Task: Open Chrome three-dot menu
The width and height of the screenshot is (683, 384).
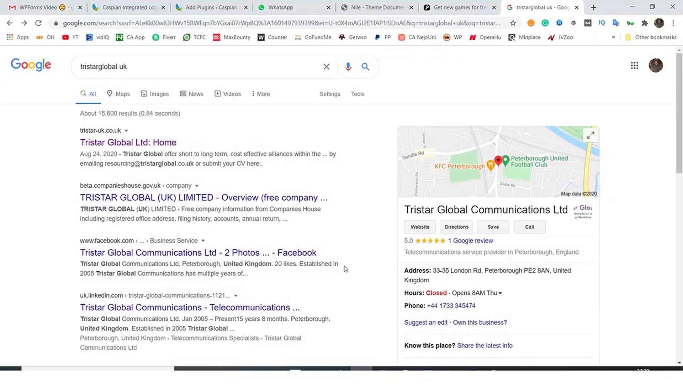Action: point(673,23)
